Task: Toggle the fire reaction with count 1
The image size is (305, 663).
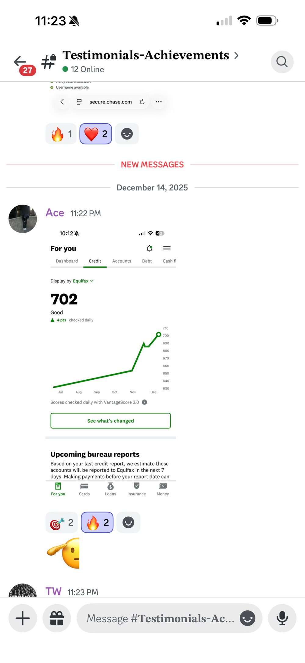Action: pyautogui.click(x=61, y=134)
